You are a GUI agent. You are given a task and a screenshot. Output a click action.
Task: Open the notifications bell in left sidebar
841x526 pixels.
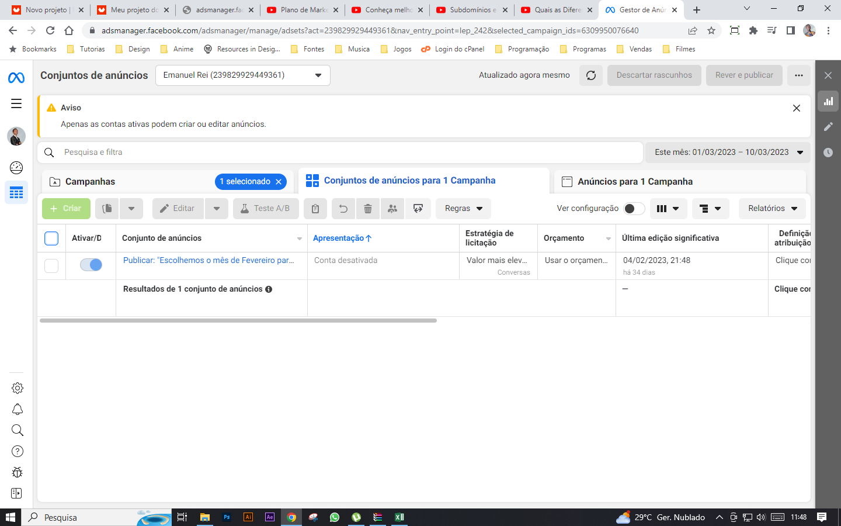tap(18, 409)
